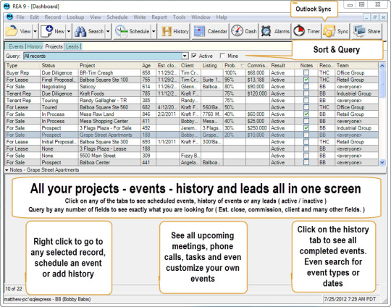Open History via the H icon
This screenshot has height=307, width=391.
tap(167, 31)
